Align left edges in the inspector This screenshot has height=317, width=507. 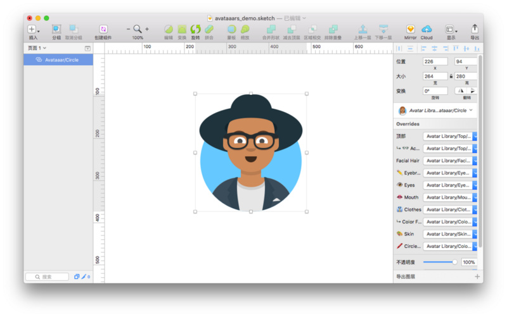[x=423, y=49]
